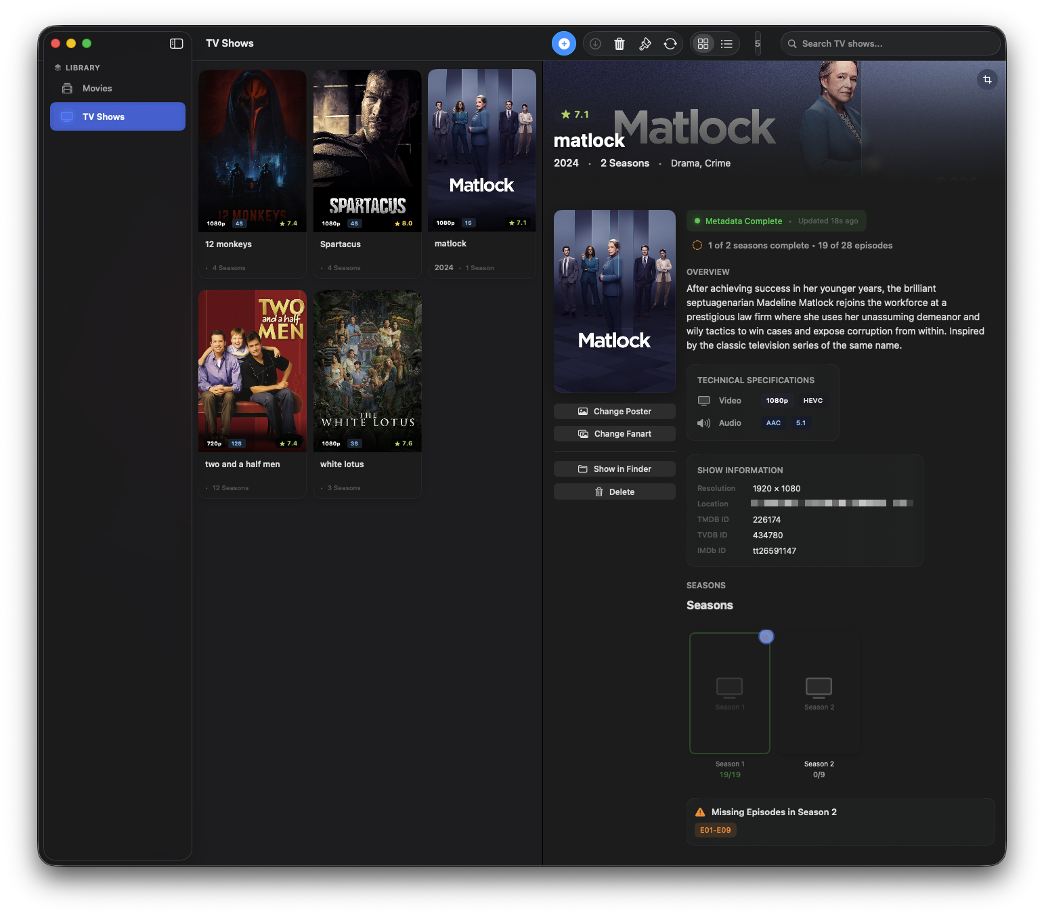The height and width of the screenshot is (916, 1044).
Task: Select the Season 2 card
Action: click(819, 693)
